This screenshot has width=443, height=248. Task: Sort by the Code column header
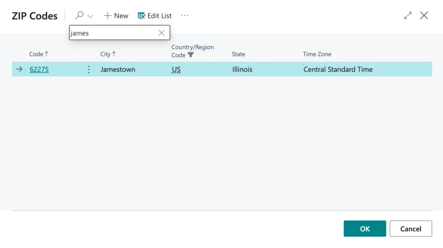36,54
